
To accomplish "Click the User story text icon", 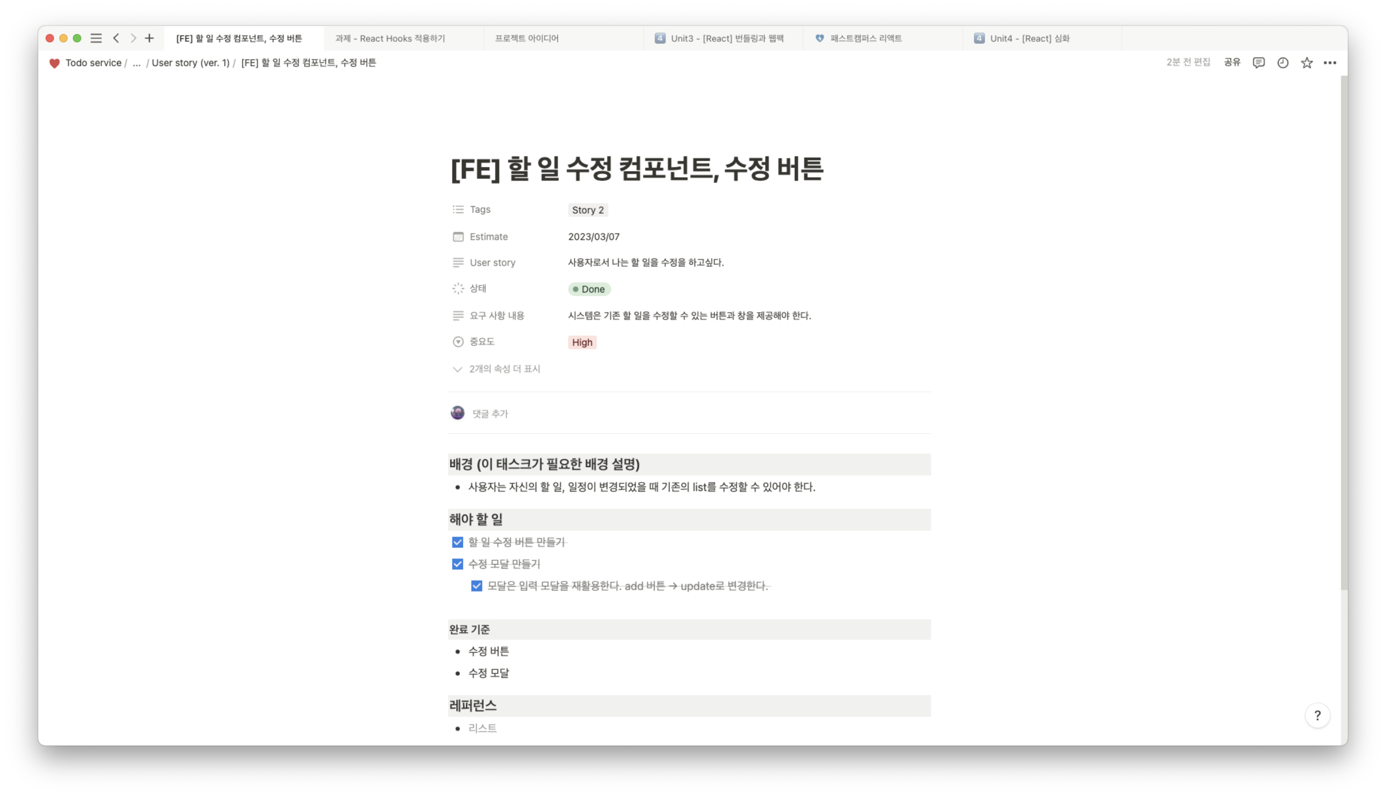I will [x=458, y=262].
